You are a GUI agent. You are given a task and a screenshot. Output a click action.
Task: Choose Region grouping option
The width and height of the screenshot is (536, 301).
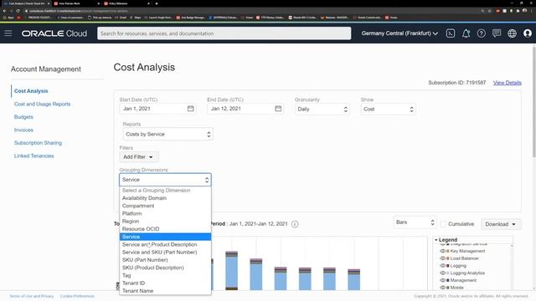[165, 221]
